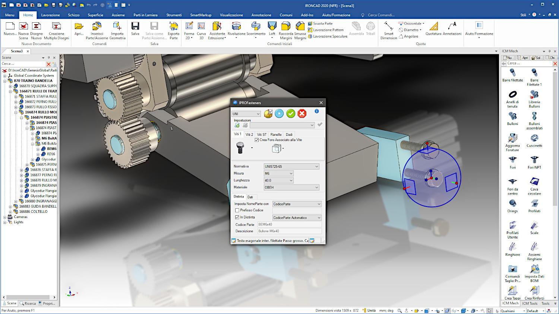Confirm fastener with green check button
This screenshot has width=559, height=314.
tap(291, 113)
